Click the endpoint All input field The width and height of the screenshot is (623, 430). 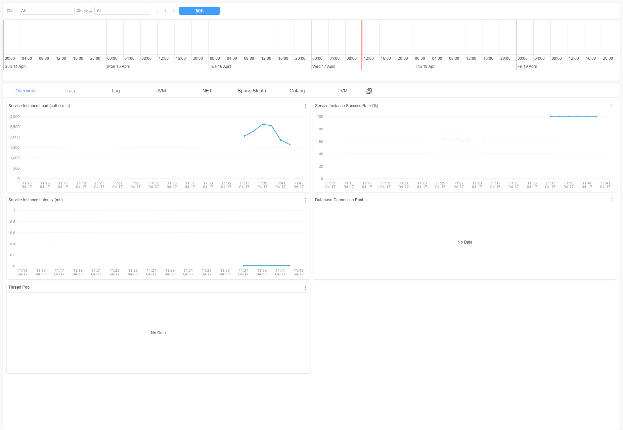47,11
